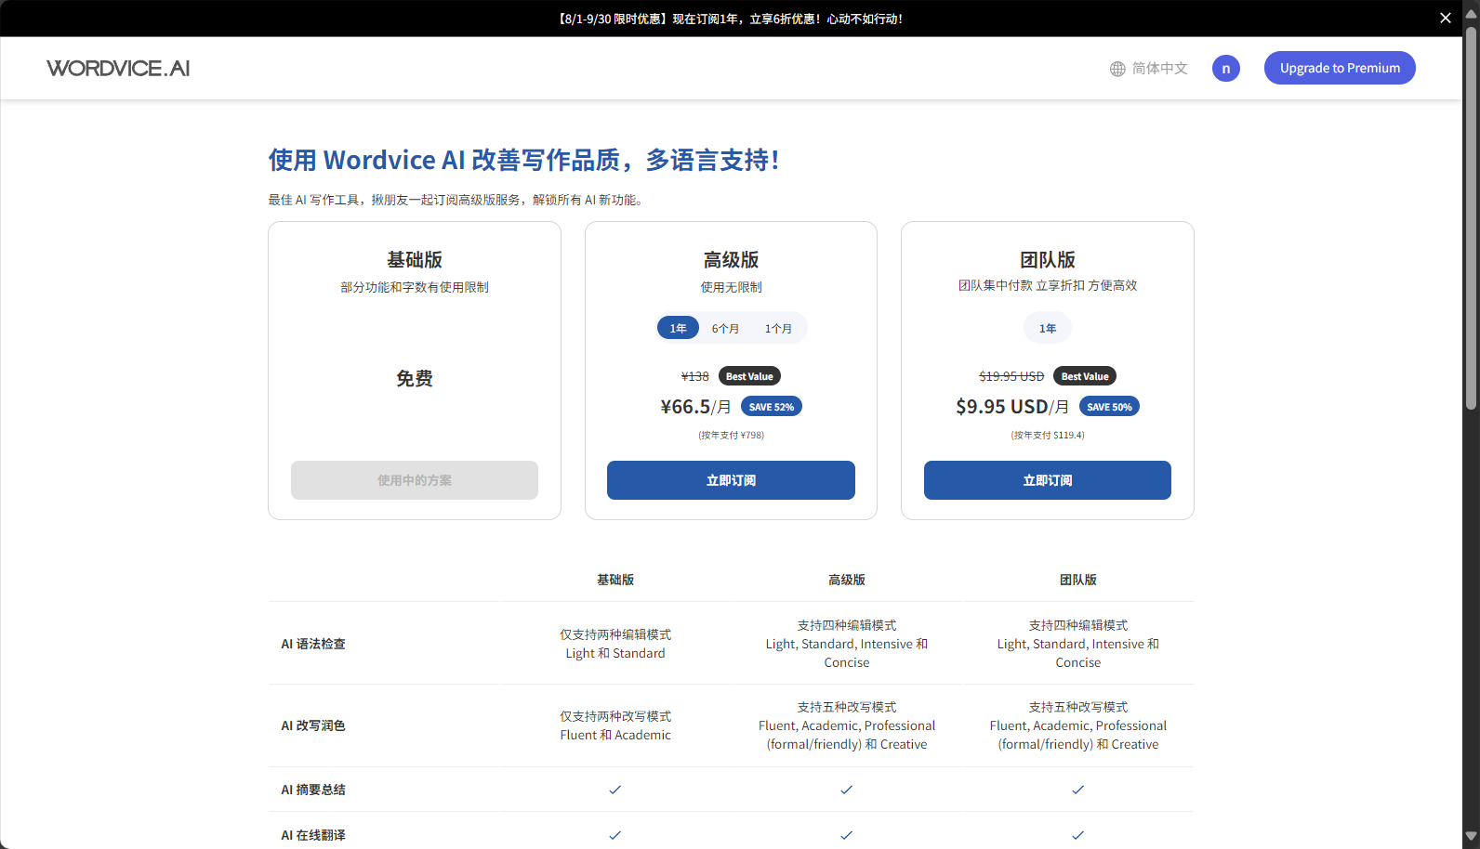Click the 基础版 checkmark for AI 在线翻译
Image resolution: width=1480 pixels, height=849 pixels.
coord(614,835)
